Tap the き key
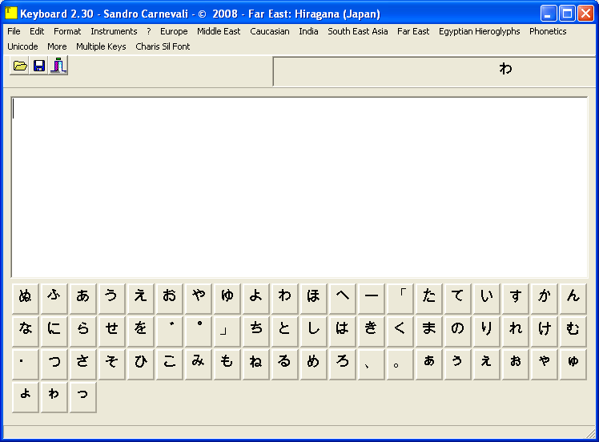The width and height of the screenshot is (599, 442). coord(371,331)
